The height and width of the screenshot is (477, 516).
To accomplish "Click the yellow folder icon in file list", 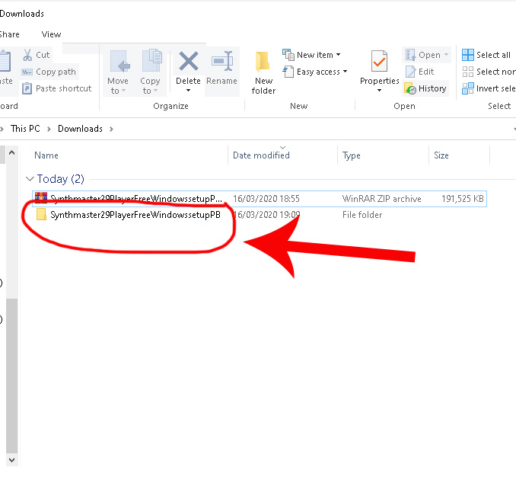I will coord(41,214).
